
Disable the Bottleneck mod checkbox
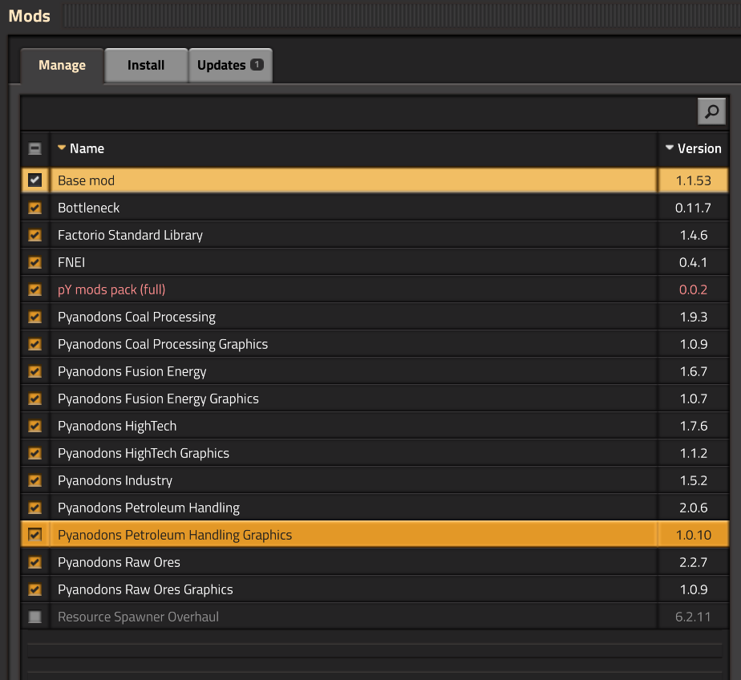pos(35,208)
